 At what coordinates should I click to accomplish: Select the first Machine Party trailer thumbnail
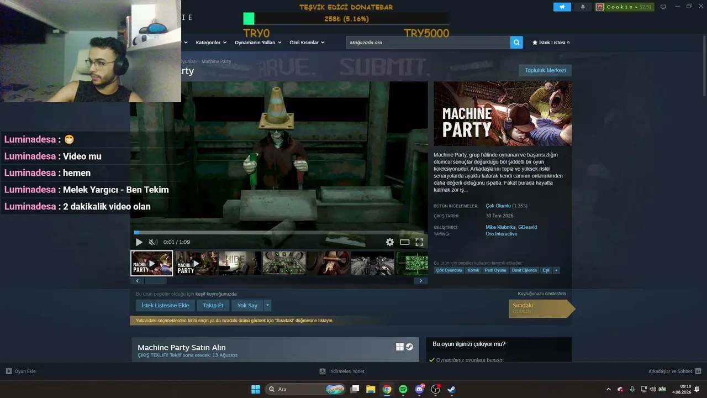[x=152, y=263]
